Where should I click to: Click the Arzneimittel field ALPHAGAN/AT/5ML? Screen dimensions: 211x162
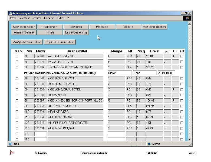(x=75, y=128)
